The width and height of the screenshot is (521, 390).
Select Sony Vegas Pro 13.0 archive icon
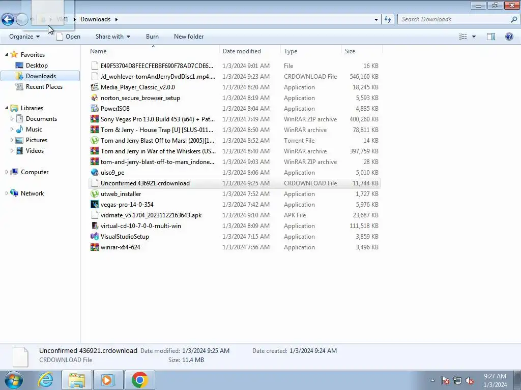pyautogui.click(x=95, y=119)
